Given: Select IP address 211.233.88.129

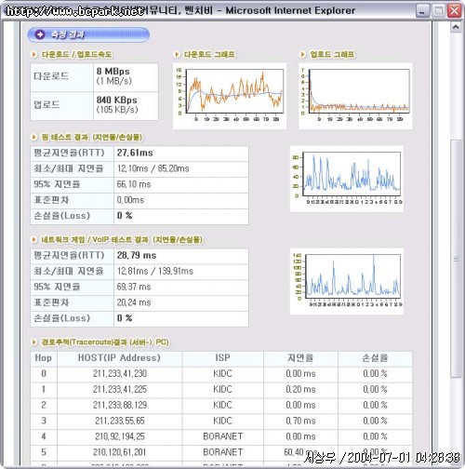Looking at the screenshot, I should (x=120, y=405).
